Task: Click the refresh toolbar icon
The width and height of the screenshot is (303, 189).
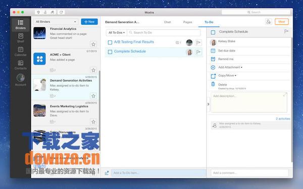Action: point(61,12)
